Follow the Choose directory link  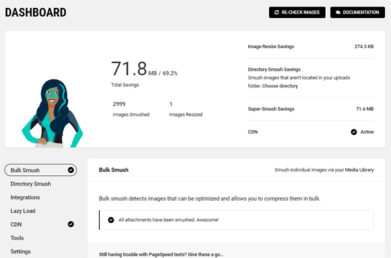[x=280, y=86]
